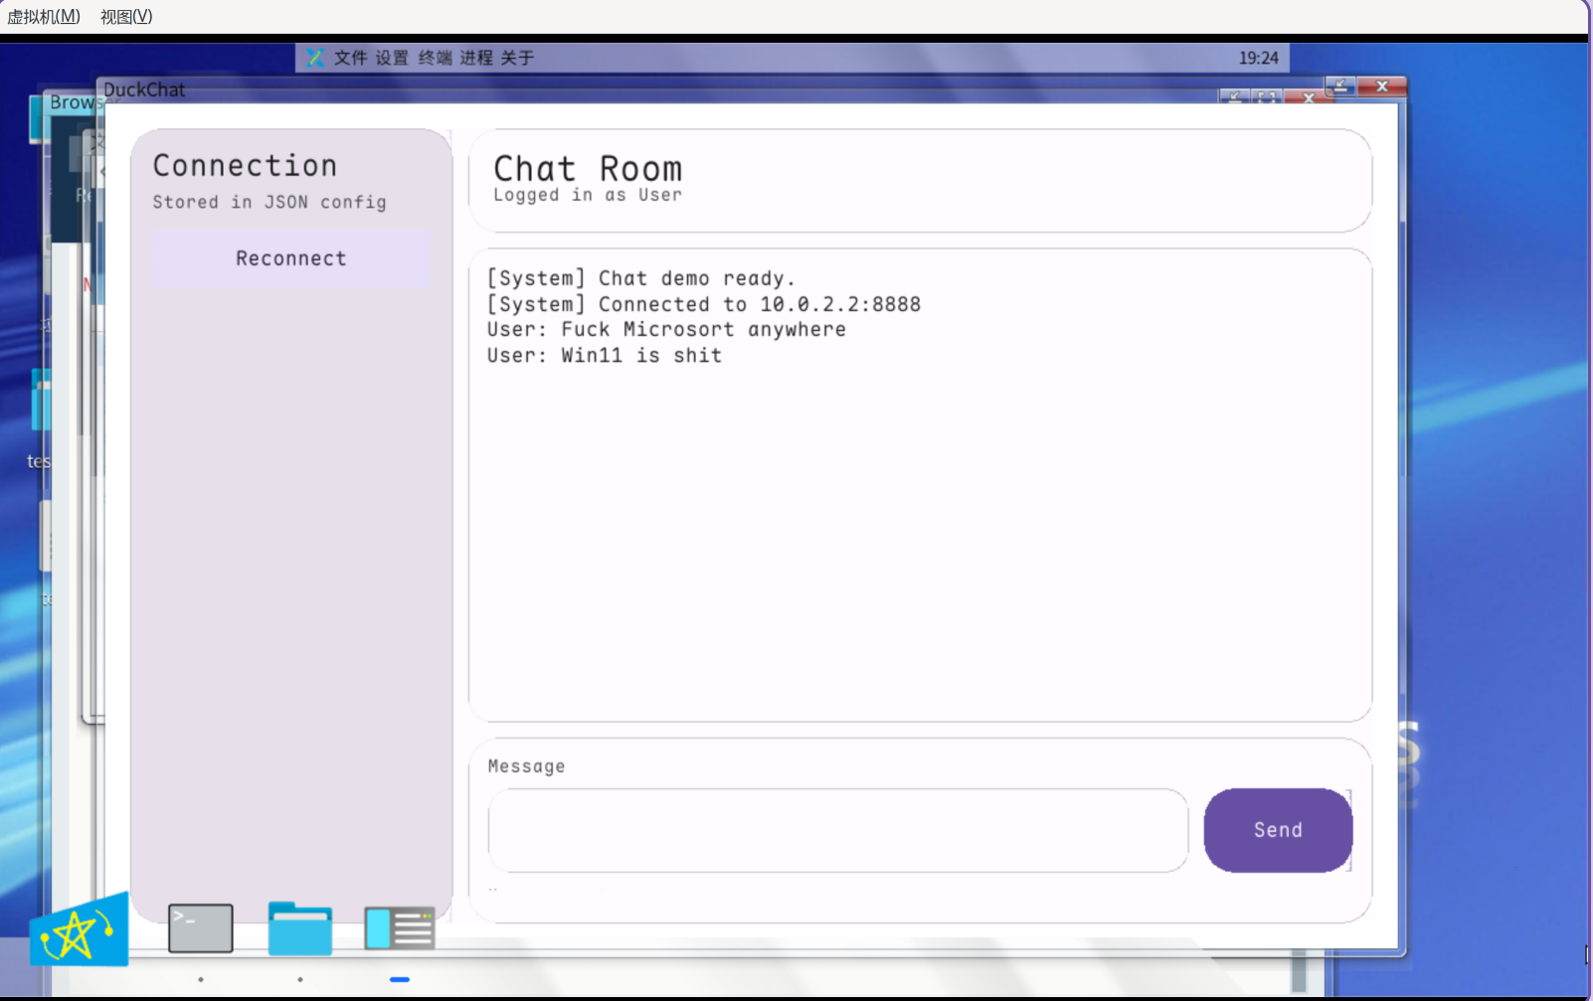Open the 设置 menu
Screen dimensions: 1593x1001
pos(392,58)
